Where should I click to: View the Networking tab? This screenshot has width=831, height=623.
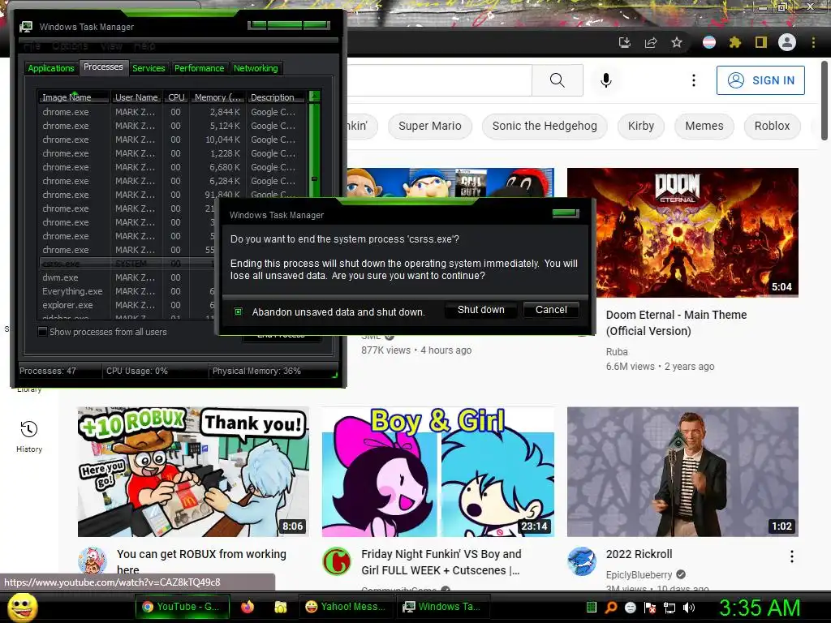[256, 68]
